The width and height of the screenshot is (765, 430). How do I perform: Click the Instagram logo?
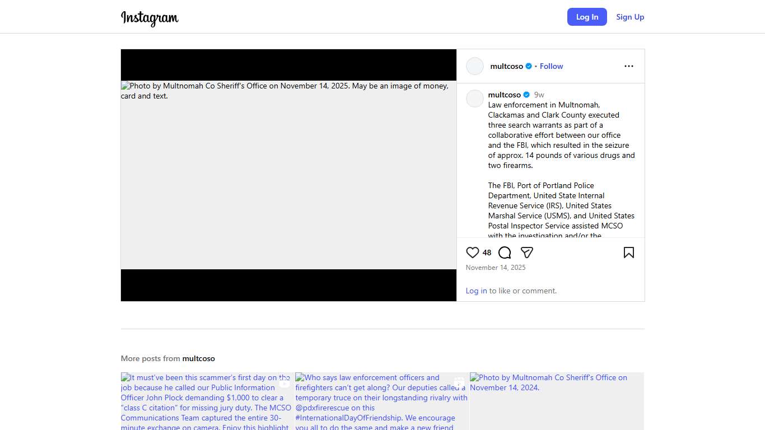pos(150,17)
